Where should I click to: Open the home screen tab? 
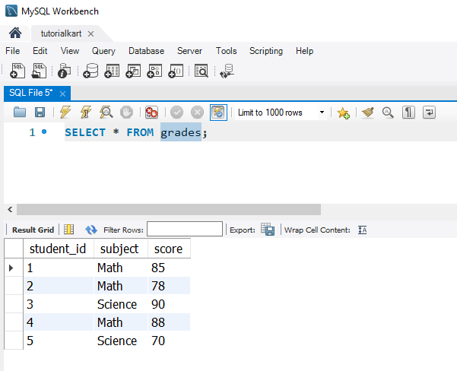(15, 33)
